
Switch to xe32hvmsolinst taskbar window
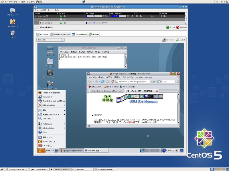pyautogui.click(x=38, y=169)
